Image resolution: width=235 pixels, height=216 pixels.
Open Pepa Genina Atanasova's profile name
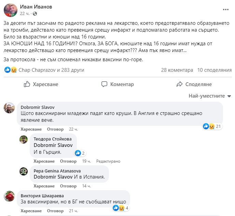57,171
